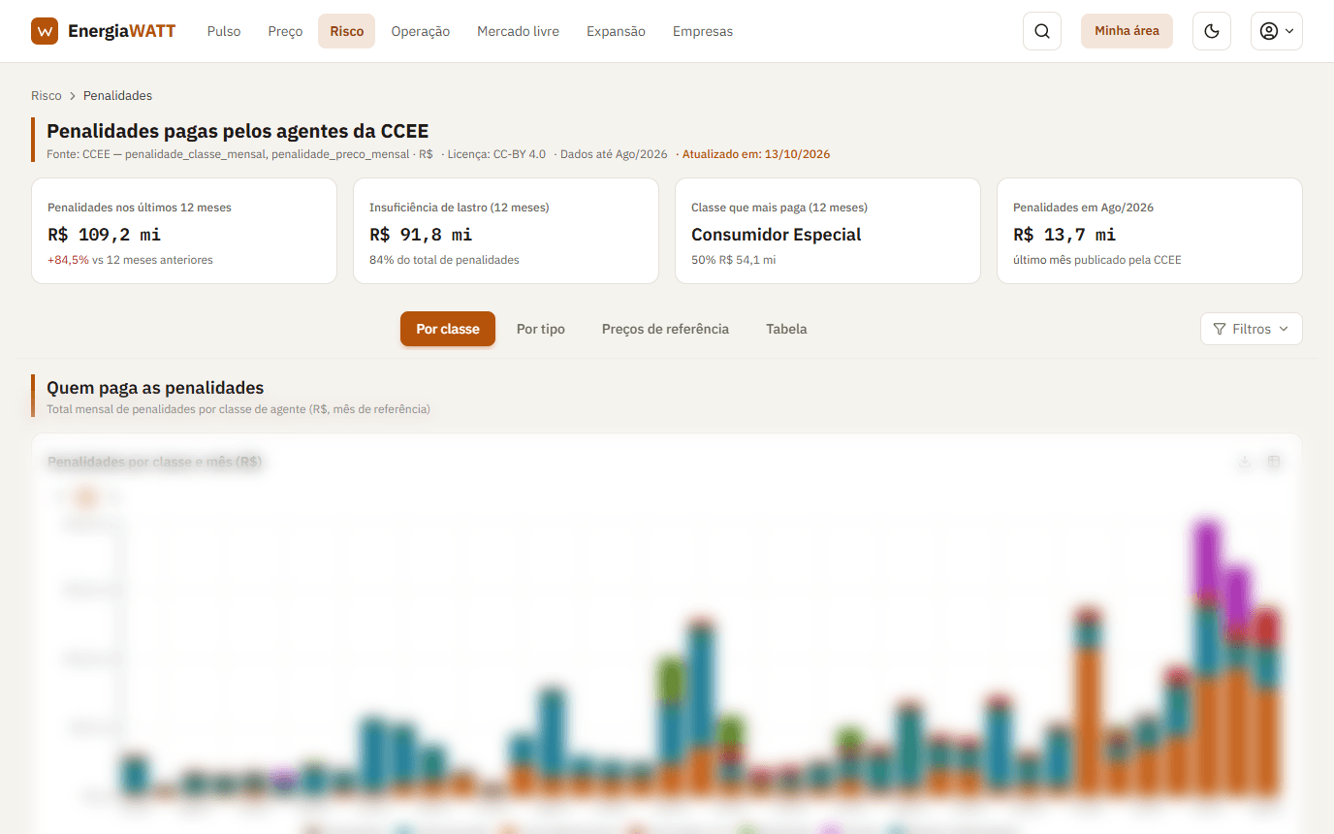This screenshot has height=834, width=1334.
Task: Open the user account dropdown
Action: coord(1277,31)
